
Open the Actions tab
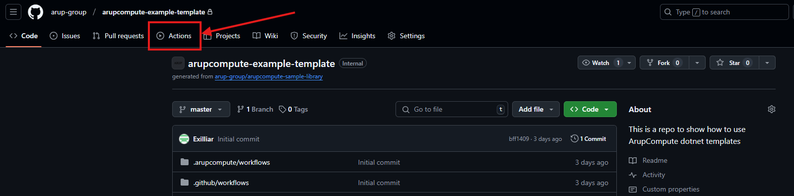click(x=174, y=36)
